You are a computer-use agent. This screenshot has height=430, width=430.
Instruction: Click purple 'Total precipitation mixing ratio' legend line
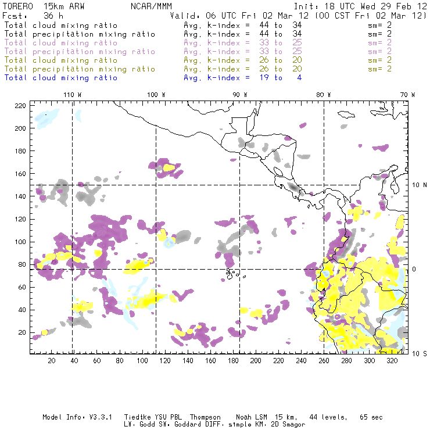[x=80, y=52]
